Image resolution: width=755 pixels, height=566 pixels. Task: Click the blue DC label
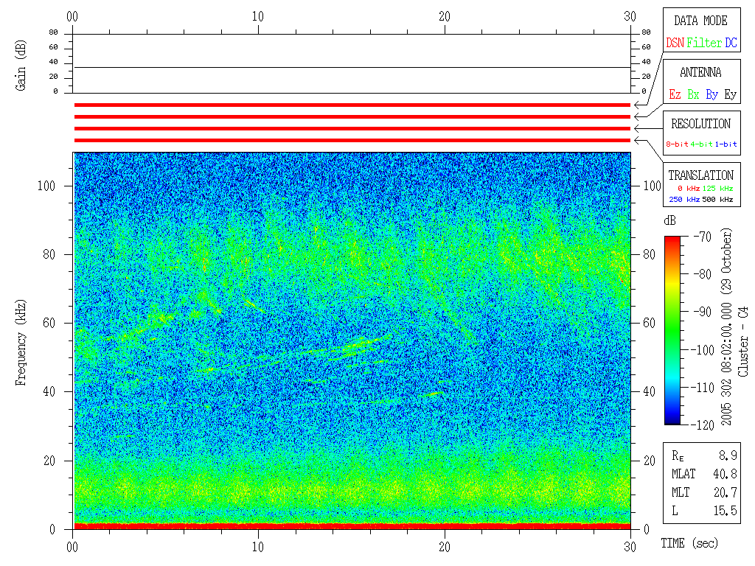tap(731, 43)
